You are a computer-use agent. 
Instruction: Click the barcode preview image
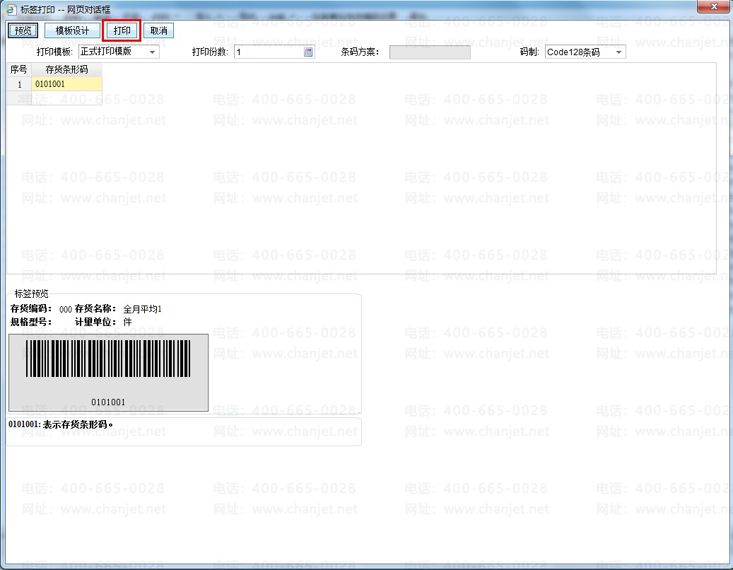(108, 372)
